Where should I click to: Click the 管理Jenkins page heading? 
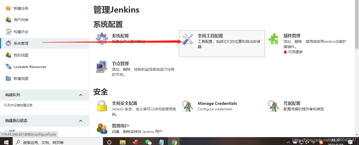tap(116, 10)
